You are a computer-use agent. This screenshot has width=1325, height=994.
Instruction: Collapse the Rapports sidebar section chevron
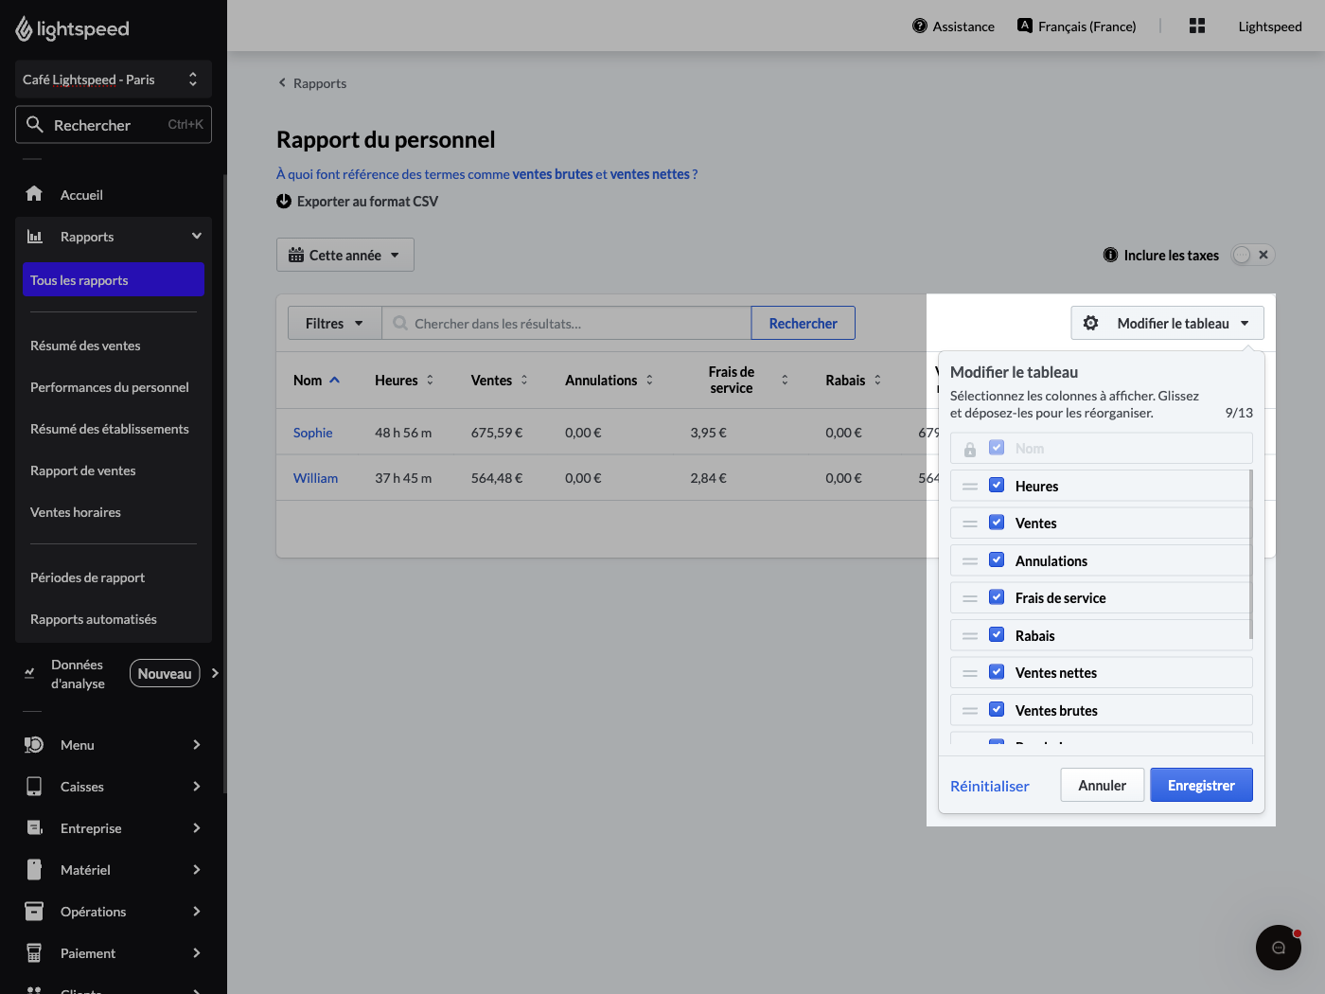click(197, 236)
